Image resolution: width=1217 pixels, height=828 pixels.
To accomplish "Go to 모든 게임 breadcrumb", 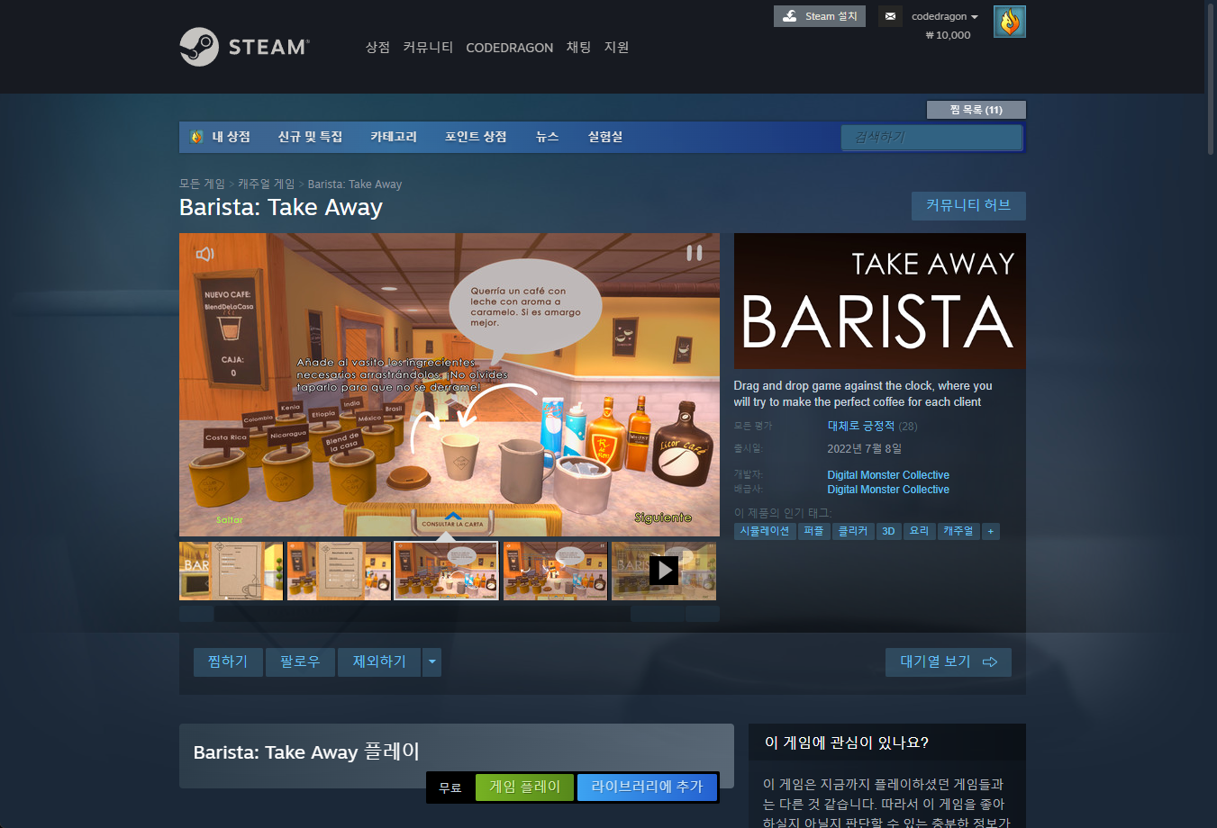I will point(202,184).
